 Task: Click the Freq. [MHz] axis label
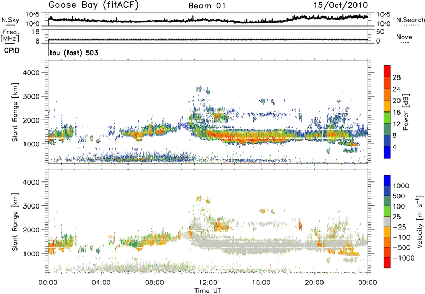click(10, 36)
